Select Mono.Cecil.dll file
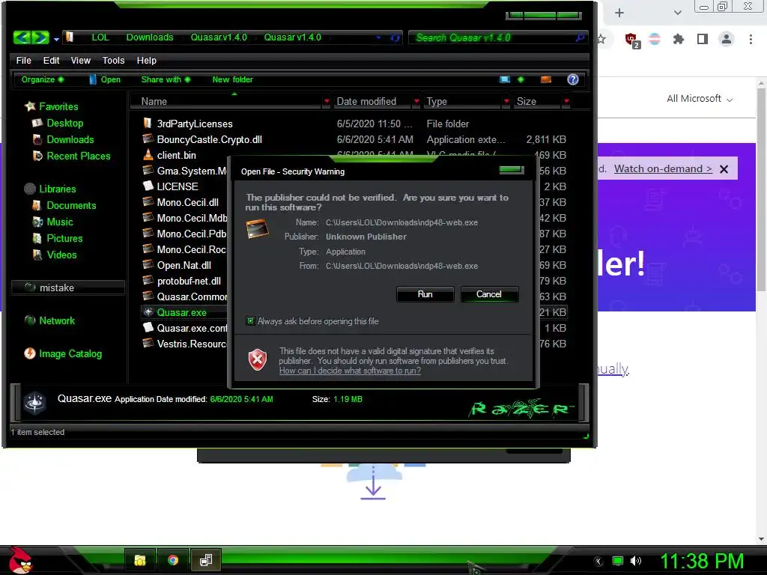The image size is (767, 575). tap(188, 202)
